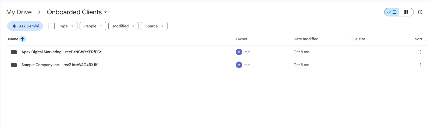Image resolution: width=431 pixels, height=129 pixels.
Task: Click the Owner column header
Action: point(241,39)
